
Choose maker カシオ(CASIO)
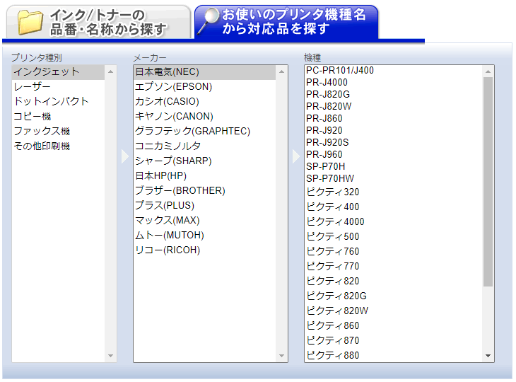coord(204,102)
